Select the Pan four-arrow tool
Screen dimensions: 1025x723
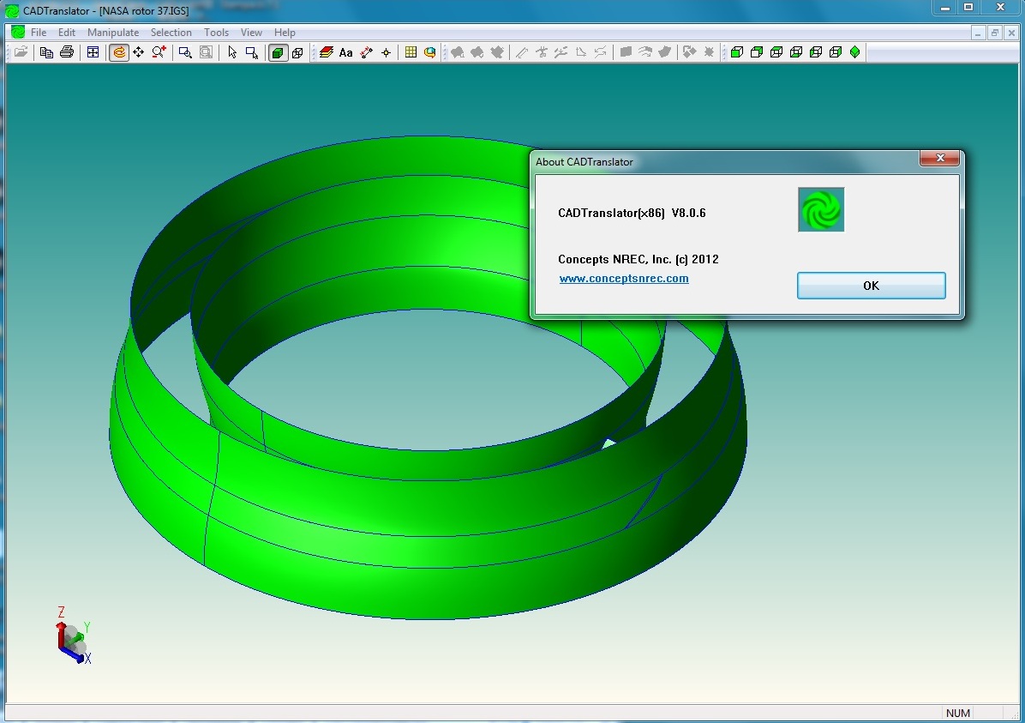pos(139,52)
